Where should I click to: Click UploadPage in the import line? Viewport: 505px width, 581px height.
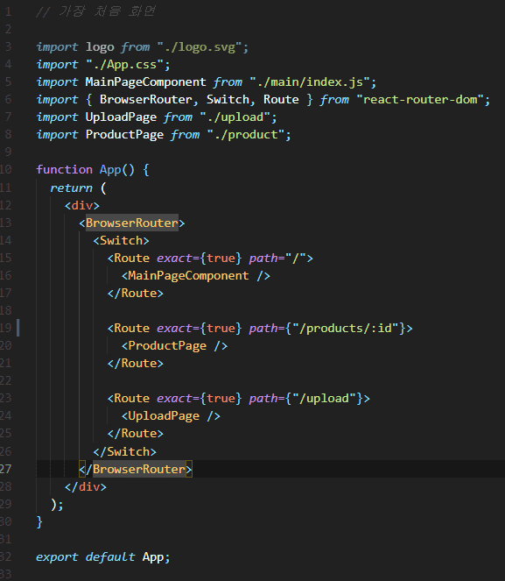121,117
